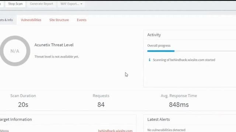Click the Overall progress bar
Viewport: 236px width, 132px height.
click(x=192, y=51)
